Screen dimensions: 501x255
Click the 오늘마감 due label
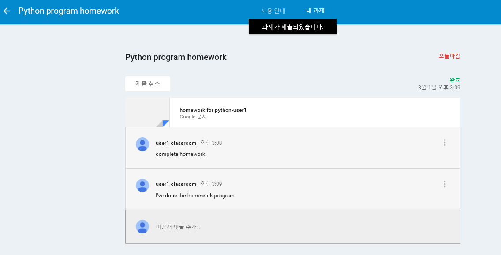[x=449, y=56]
